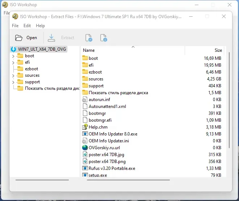Screen dimensions: 239x201
Task: Select Показать стиль раздела диска in file list
Action: pos(118,93)
